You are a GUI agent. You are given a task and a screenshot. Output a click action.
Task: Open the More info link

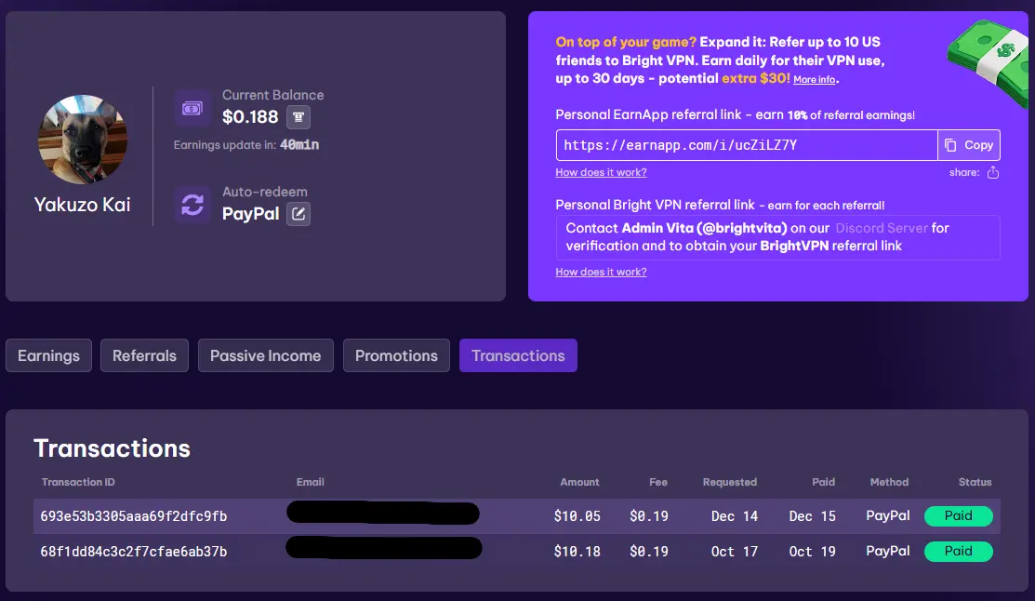(x=815, y=79)
